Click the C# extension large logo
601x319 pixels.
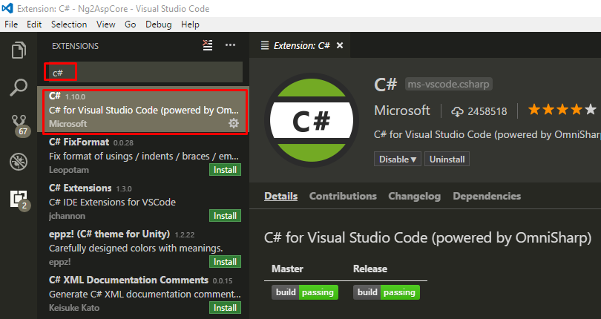[311, 122]
